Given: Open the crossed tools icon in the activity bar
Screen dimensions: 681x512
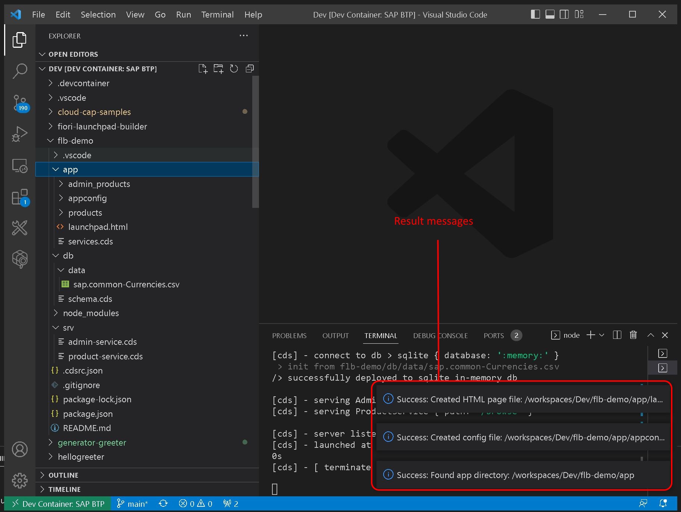Looking at the screenshot, I should click(19, 228).
